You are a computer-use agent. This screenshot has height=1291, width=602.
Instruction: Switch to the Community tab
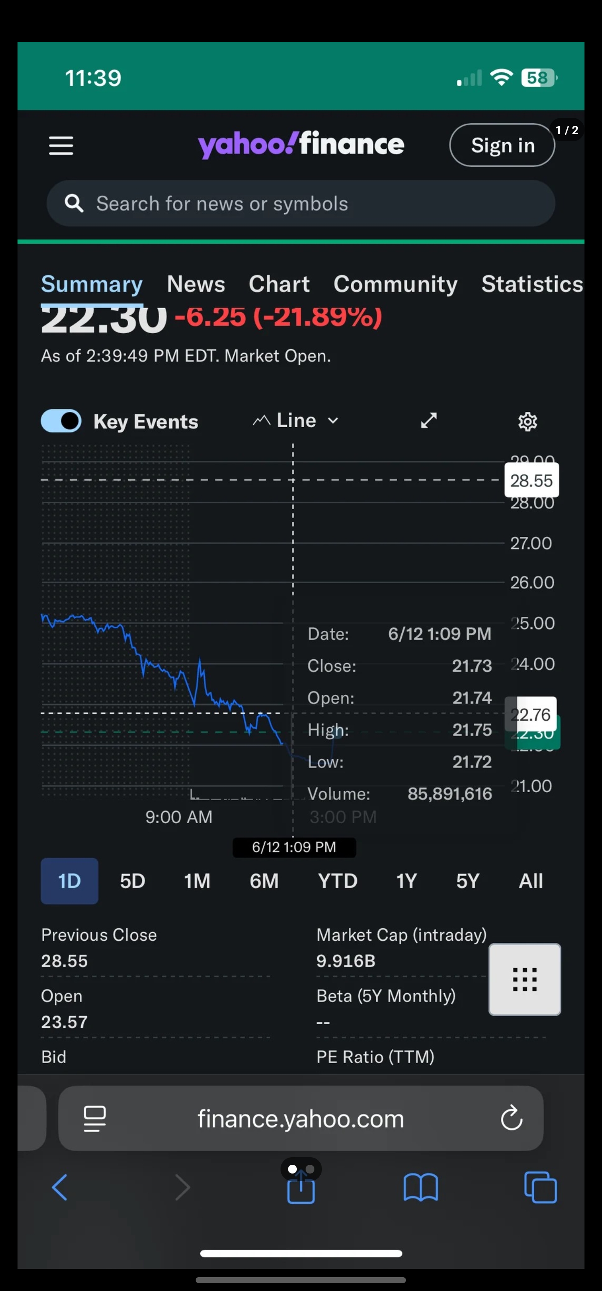click(395, 284)
